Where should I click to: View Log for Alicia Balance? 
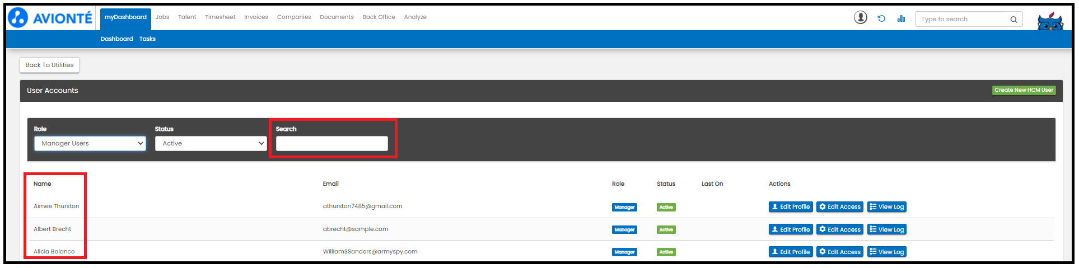(887, 252)
